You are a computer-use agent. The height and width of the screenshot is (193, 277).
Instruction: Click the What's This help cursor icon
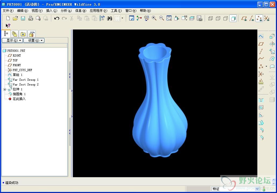coord(8,26)
